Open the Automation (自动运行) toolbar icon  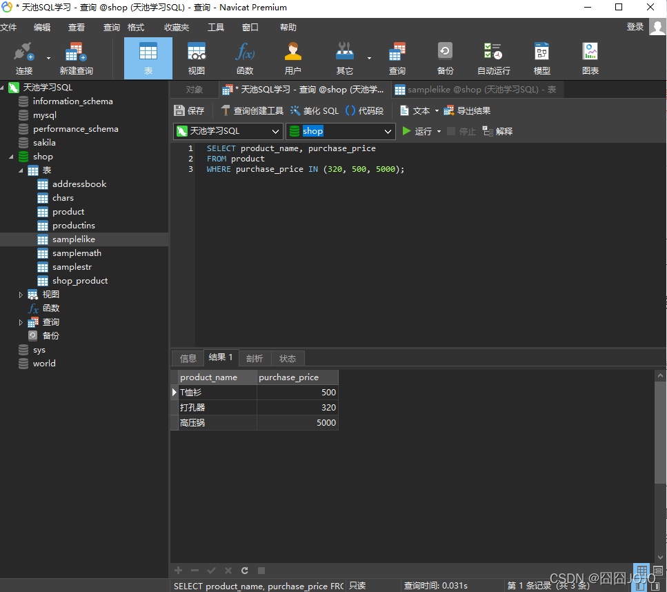tap(493, 59)
